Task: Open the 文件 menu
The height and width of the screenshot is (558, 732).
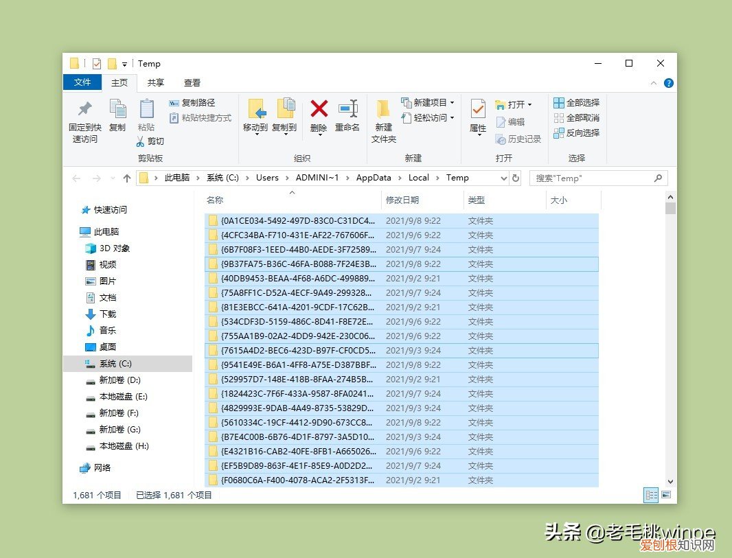Action: coord(82,82)
